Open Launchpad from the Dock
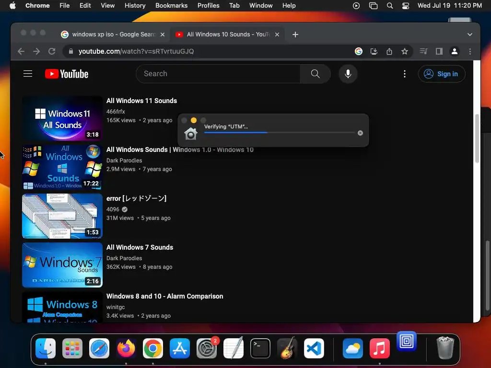Image resolution: width=491 pixels, height=368 pixels. click(x=72, y=348)
